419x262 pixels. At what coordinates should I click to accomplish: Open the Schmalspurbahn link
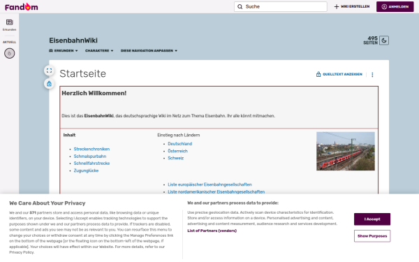(90, 156)
